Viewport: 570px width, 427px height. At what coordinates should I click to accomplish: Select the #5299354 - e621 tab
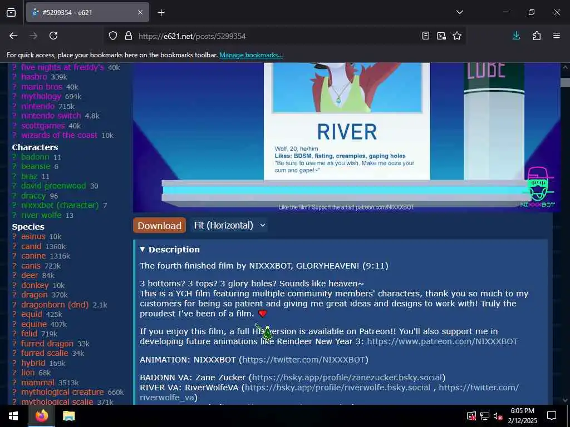click(87, 12)
